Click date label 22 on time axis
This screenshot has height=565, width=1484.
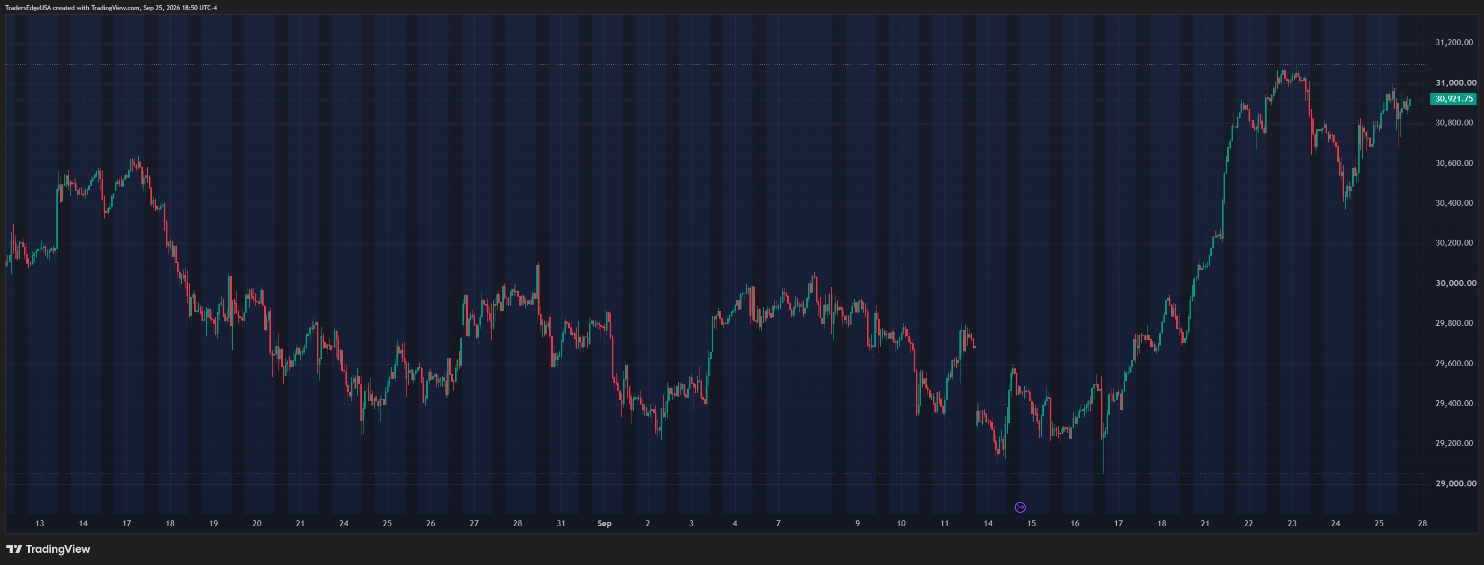click(1249, 524)
